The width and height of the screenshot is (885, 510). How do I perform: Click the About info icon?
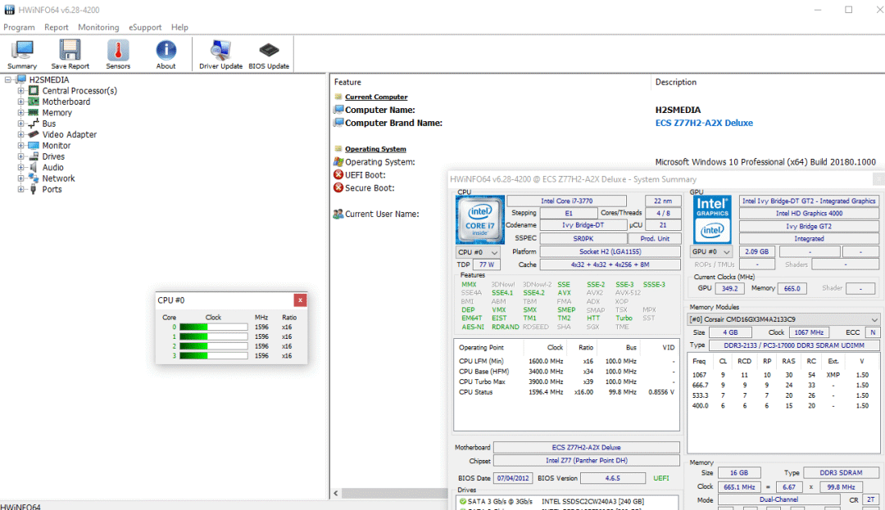pyautogui.click(x=166, y=54)
